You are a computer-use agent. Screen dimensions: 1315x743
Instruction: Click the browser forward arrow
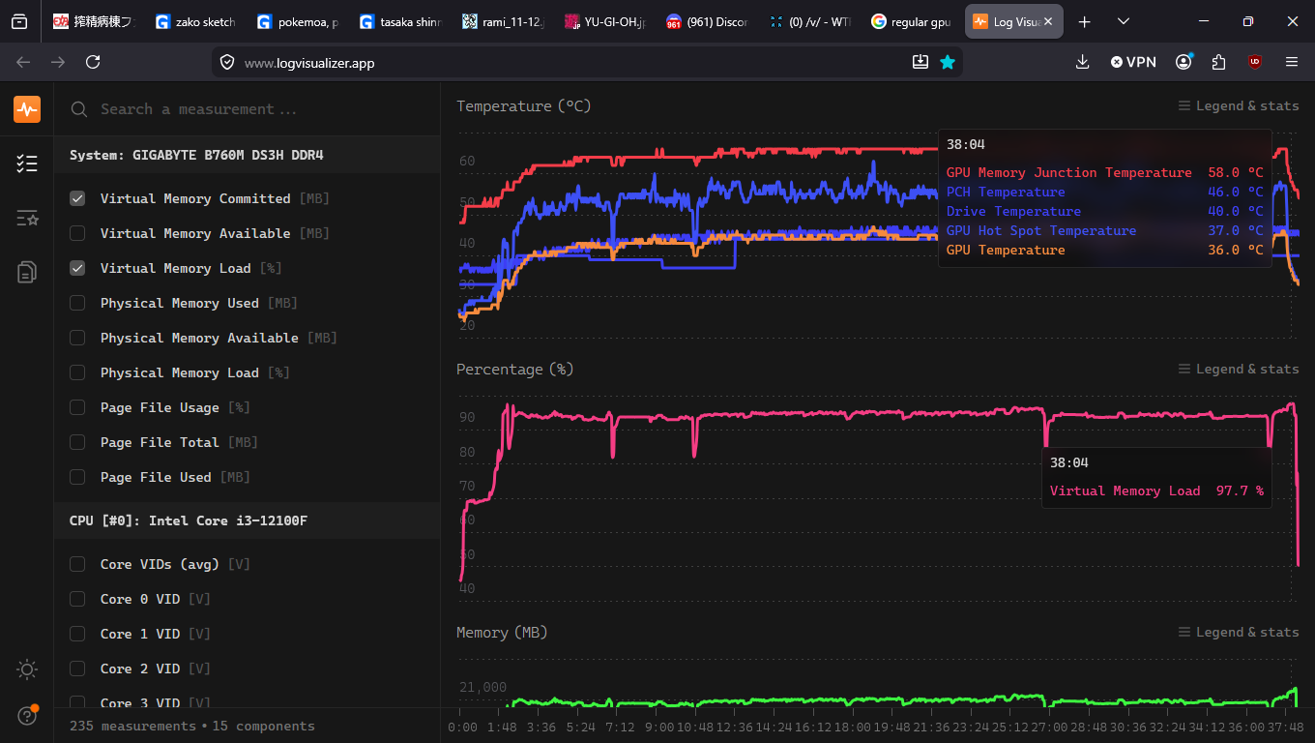click(58, 62)
